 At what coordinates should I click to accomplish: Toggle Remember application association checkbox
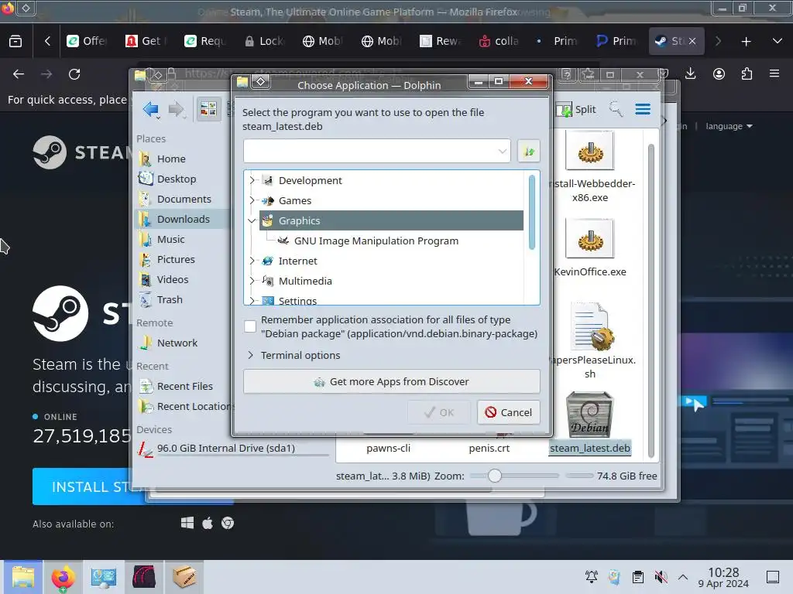(250, 326)
